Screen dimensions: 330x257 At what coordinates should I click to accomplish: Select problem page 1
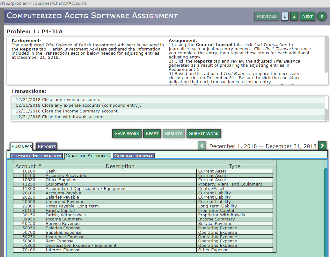pyautogui.click(x=284, y=16)
